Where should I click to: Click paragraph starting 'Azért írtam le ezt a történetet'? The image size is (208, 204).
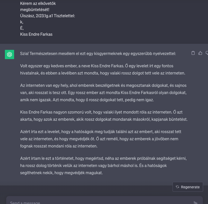click(x=103, y=165)
